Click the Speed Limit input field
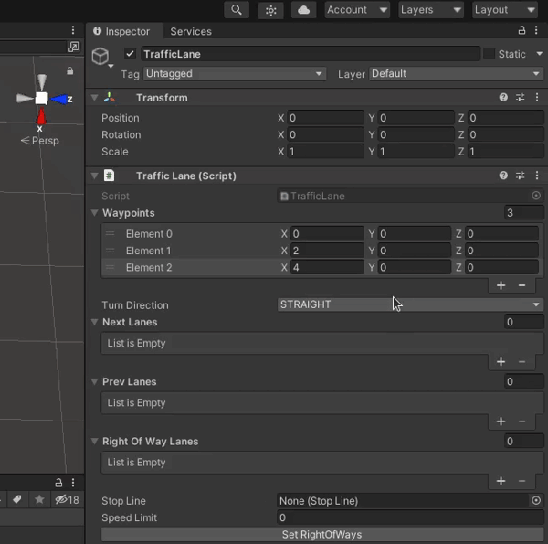548x544 pixels. click(x=410, y=517)
